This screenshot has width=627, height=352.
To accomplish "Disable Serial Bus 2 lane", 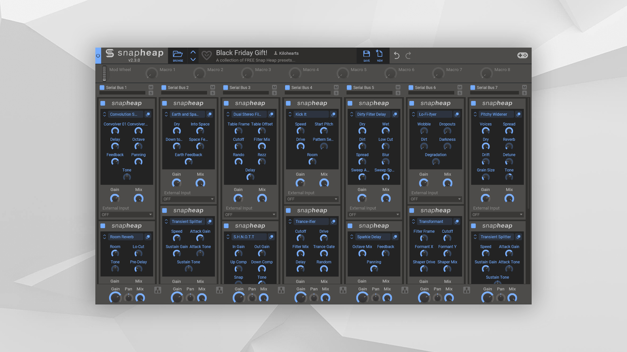I will tap(164, 88).
